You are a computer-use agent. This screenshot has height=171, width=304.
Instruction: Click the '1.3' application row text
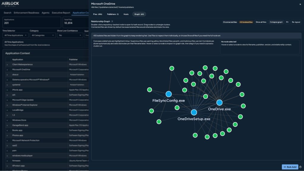click(13, 115)
